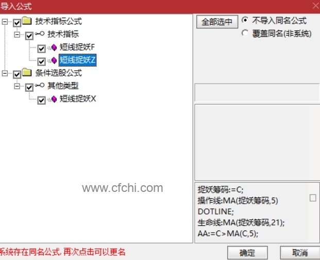
Task: Click the key icon beside 其他类型
Action: pyautogui.click(x=40, y=85)
